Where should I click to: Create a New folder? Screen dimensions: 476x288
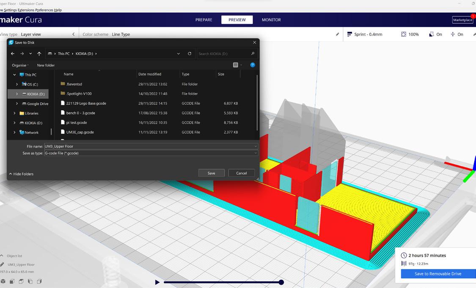(46, 65)
